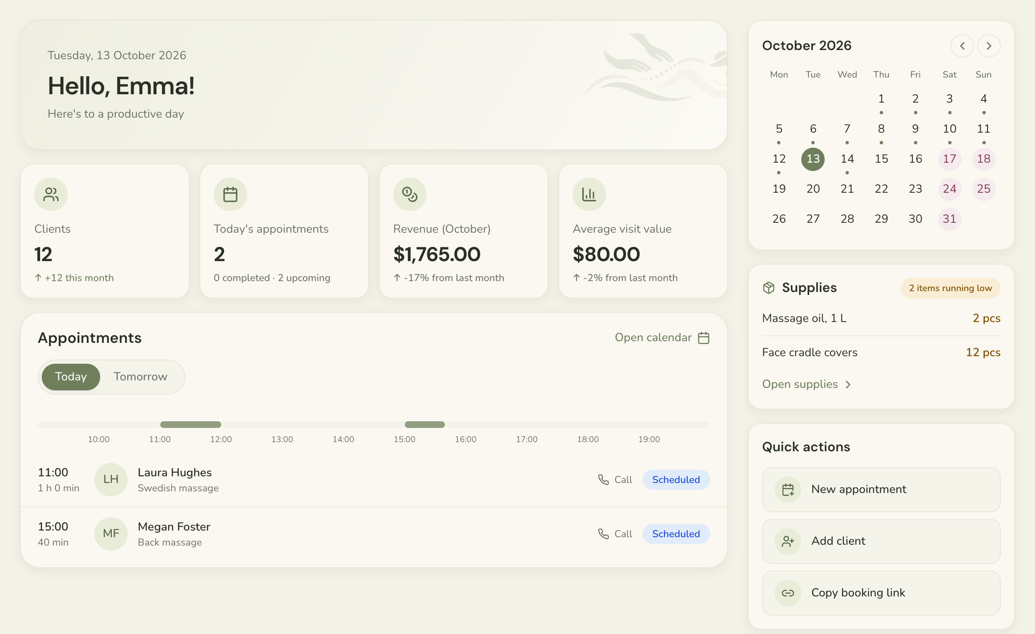Screen dimensions: 1035x634
Task: Select October 31 in the calendar
Action: click(x=949, y=219)
